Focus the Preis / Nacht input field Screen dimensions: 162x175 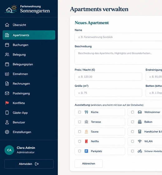click(108, 77)
